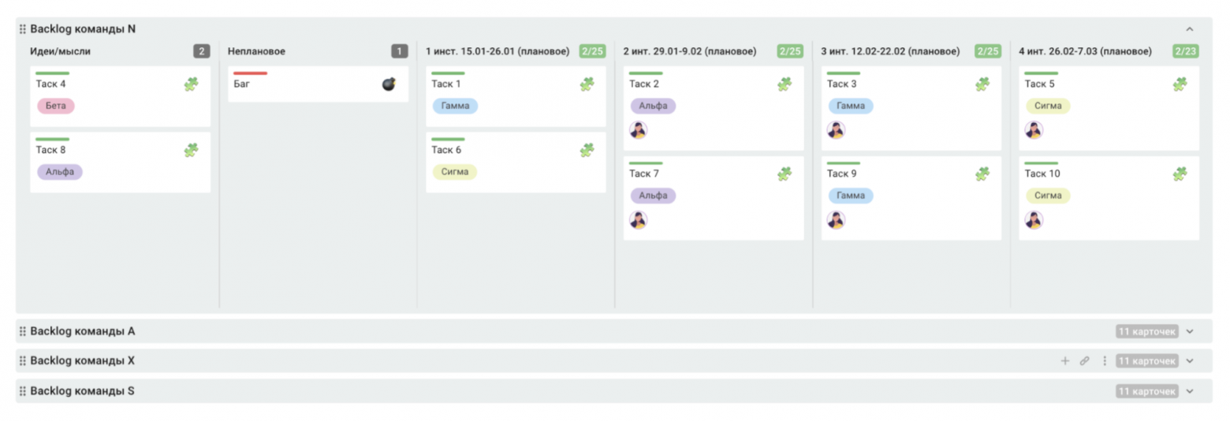Collapse the Backlog команды N lane
1230x422 pixels.
[1190, 29]
